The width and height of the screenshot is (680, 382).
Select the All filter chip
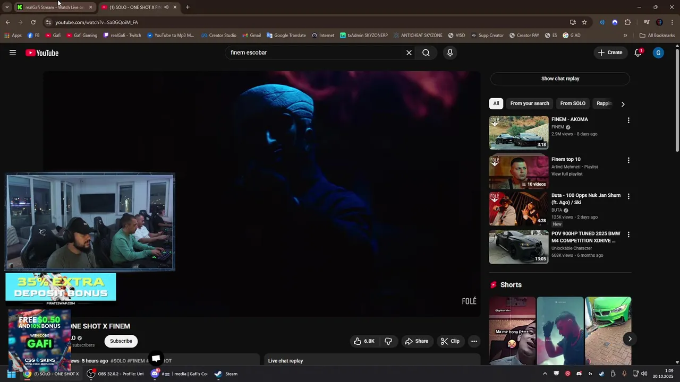coord(496,103)
